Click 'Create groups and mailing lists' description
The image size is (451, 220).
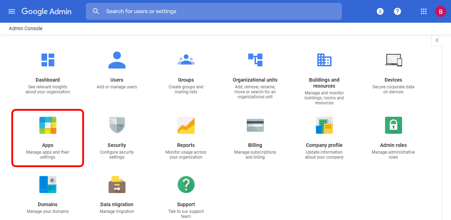click(186, 89)
